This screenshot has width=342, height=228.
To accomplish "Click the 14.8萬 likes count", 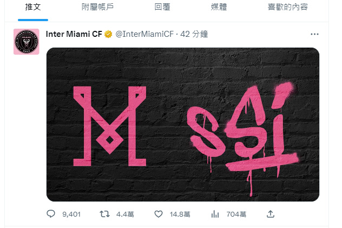I will (180, 214).
